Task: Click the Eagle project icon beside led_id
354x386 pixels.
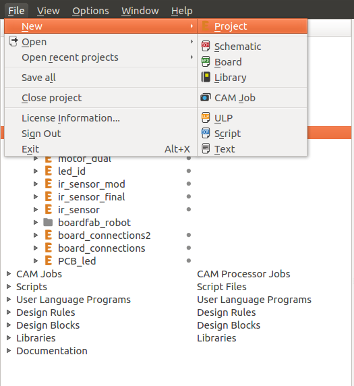Action: click(x=49, y=171)
